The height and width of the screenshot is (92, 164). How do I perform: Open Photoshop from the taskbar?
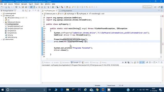point(79,90)
